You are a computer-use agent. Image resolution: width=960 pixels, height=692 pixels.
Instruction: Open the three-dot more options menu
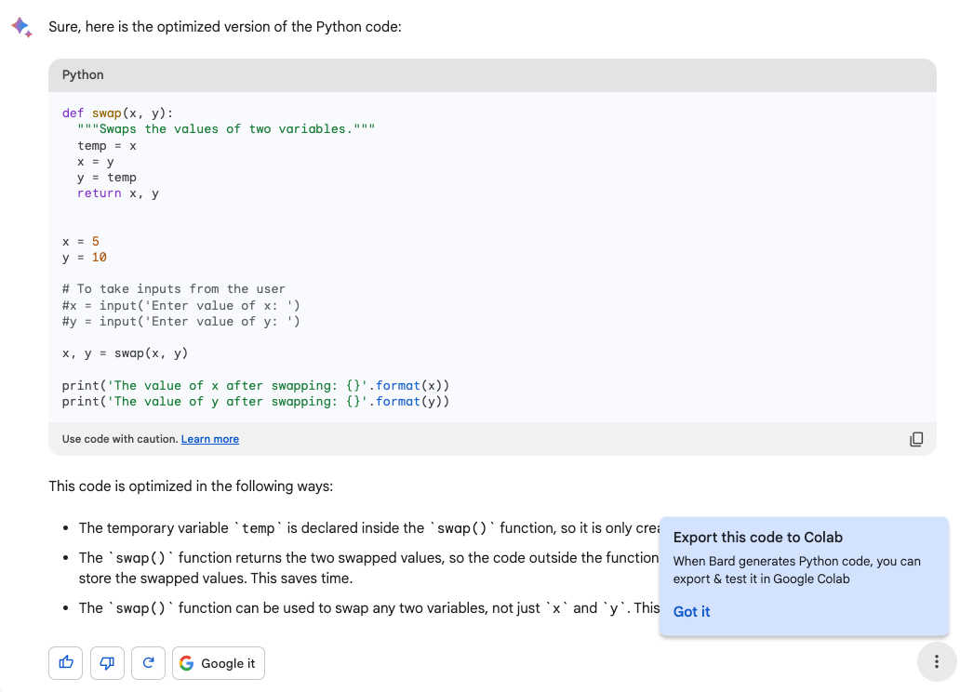tap(935, 662)
